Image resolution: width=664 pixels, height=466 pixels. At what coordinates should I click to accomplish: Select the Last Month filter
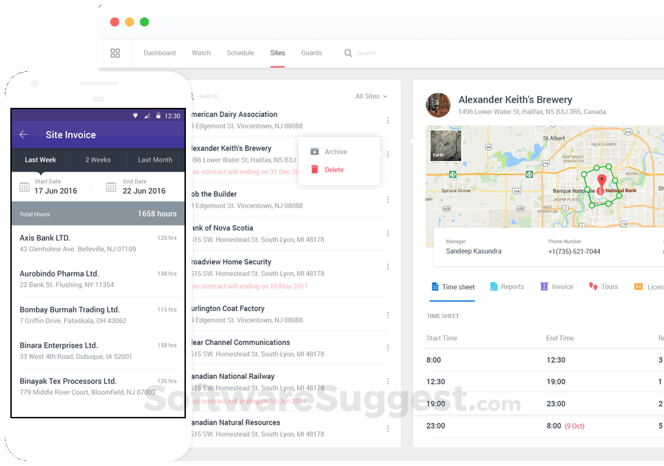(x=155, y=160)
